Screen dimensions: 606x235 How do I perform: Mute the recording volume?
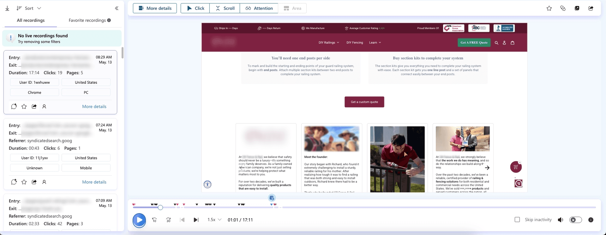pyautogui.click(x=561, y=220)
